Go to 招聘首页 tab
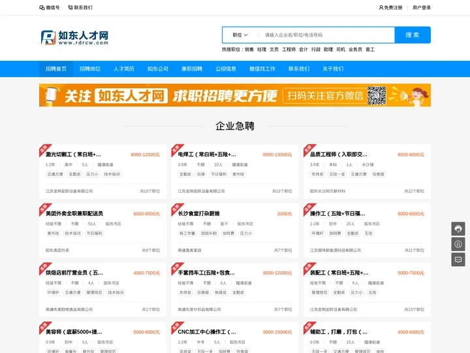This screenshot has height=353, width=470. (56, 69)
